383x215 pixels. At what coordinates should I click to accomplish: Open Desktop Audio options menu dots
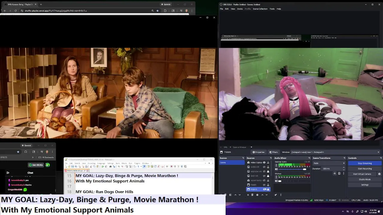[x=276, y=165]
